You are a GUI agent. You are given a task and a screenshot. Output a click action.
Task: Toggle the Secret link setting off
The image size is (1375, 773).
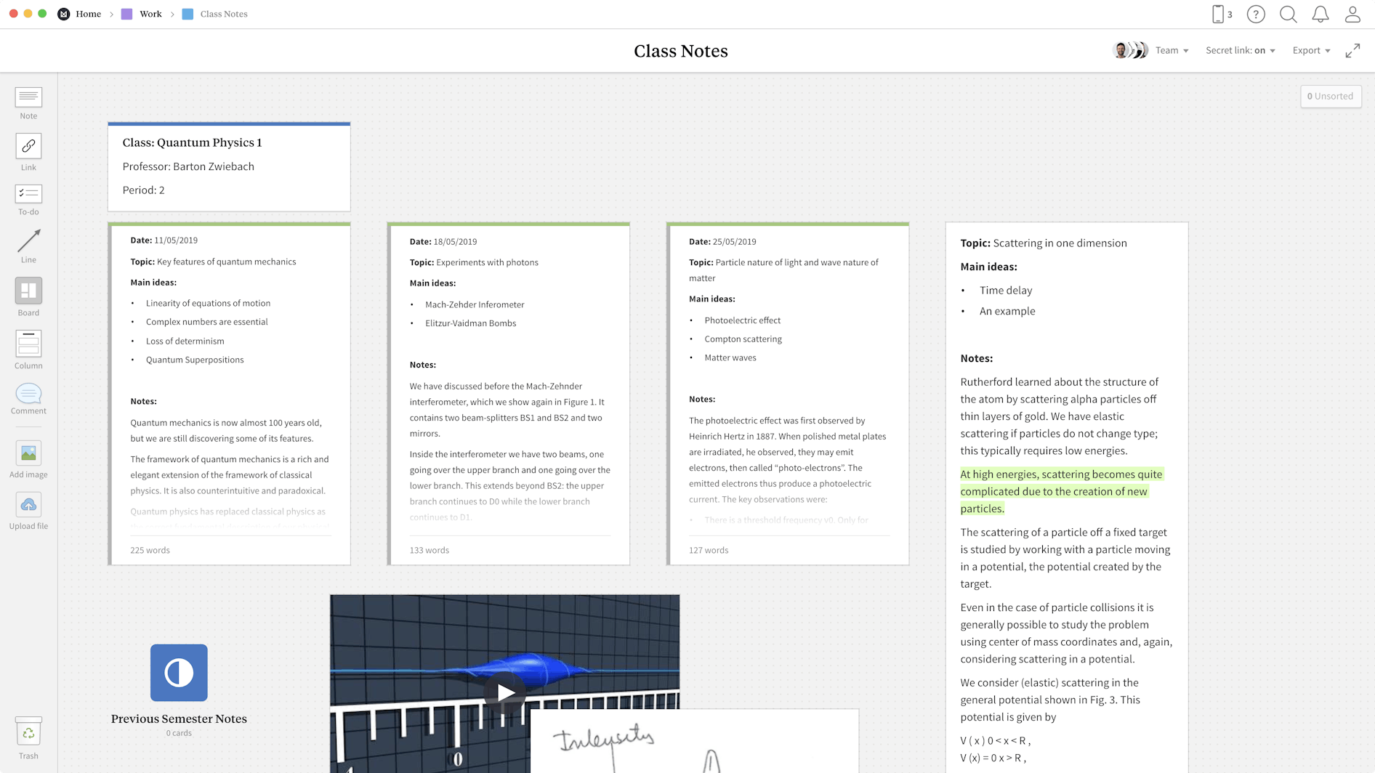(1240, 50)
